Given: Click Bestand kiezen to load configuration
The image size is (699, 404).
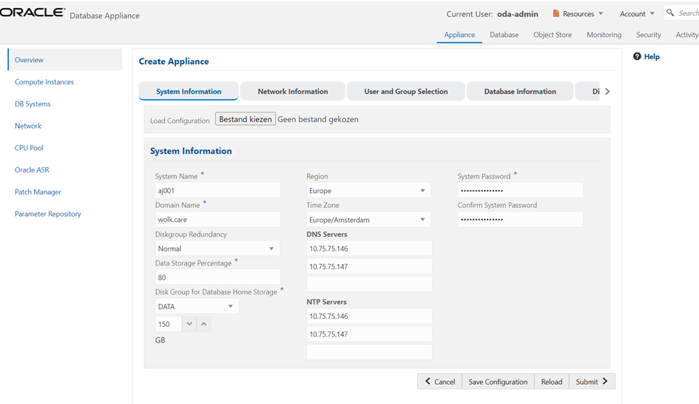Looking at the screenshot, I should (246, 119).
